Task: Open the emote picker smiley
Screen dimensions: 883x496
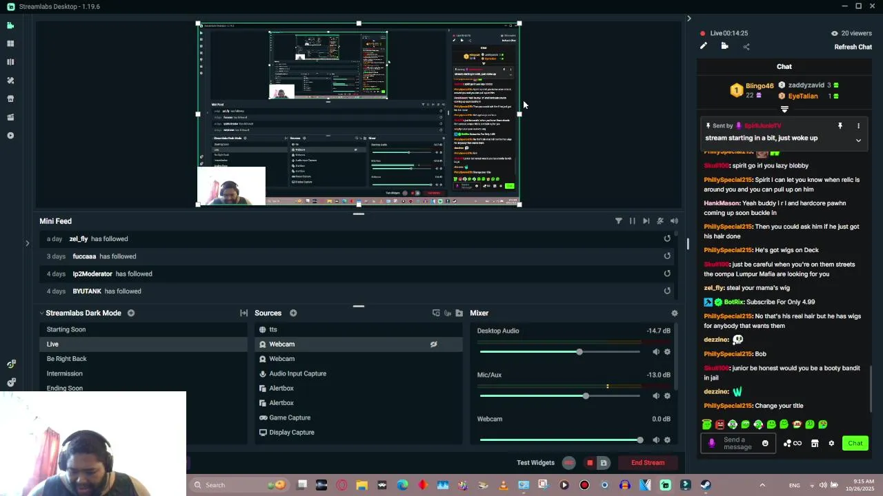Action: point(765,444)
